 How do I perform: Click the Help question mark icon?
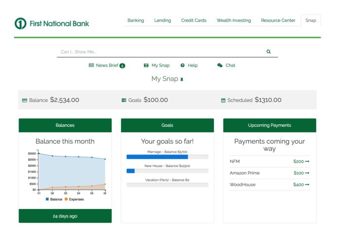click(182, 65)
